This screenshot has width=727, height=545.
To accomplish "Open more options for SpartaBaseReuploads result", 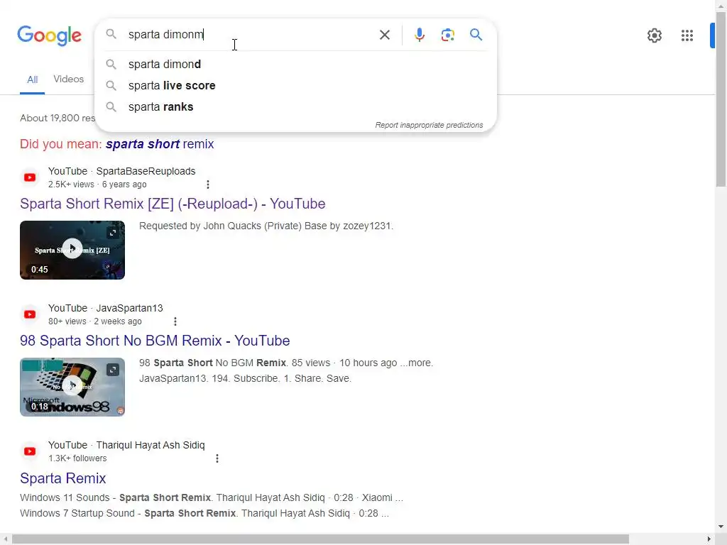I will coord(208,185).
